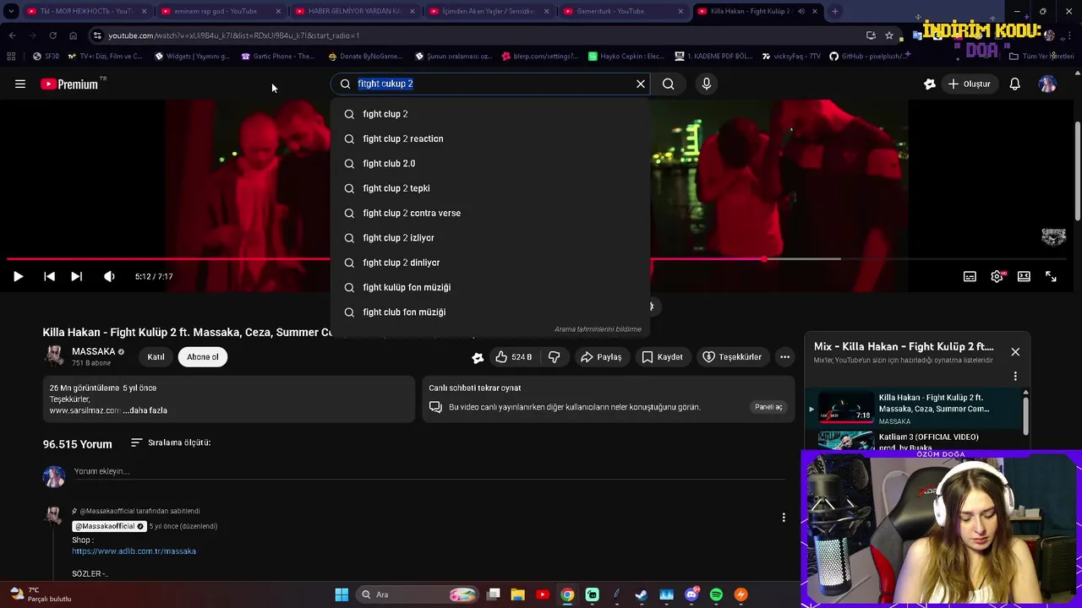Choose the suggestion "fight club 2.0"

(x=490, y=163)
